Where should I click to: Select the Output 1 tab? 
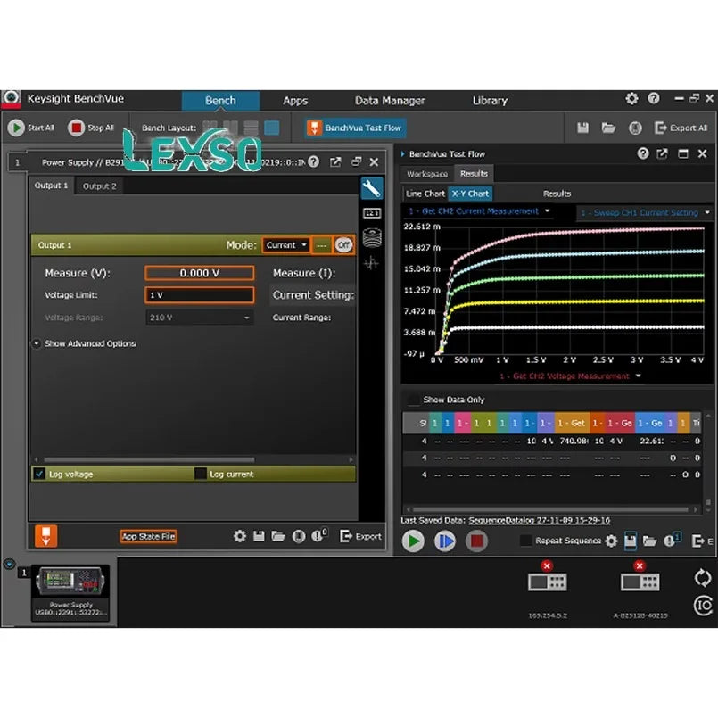51,186
